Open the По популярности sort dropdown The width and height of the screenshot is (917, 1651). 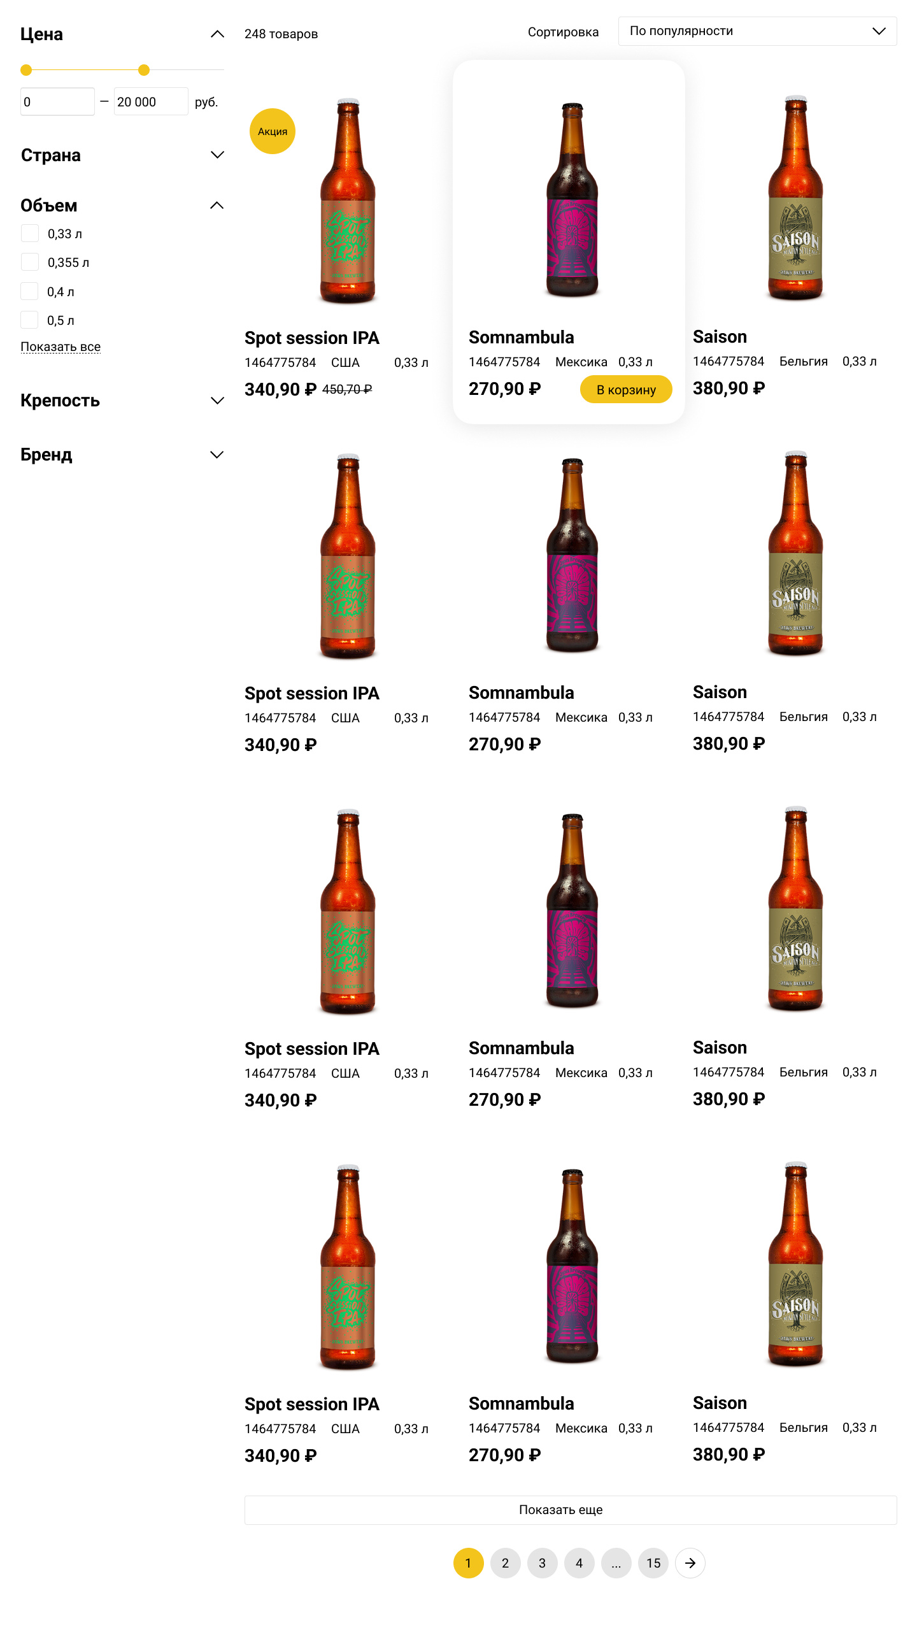pyautogui.click(x=757, y=31)
